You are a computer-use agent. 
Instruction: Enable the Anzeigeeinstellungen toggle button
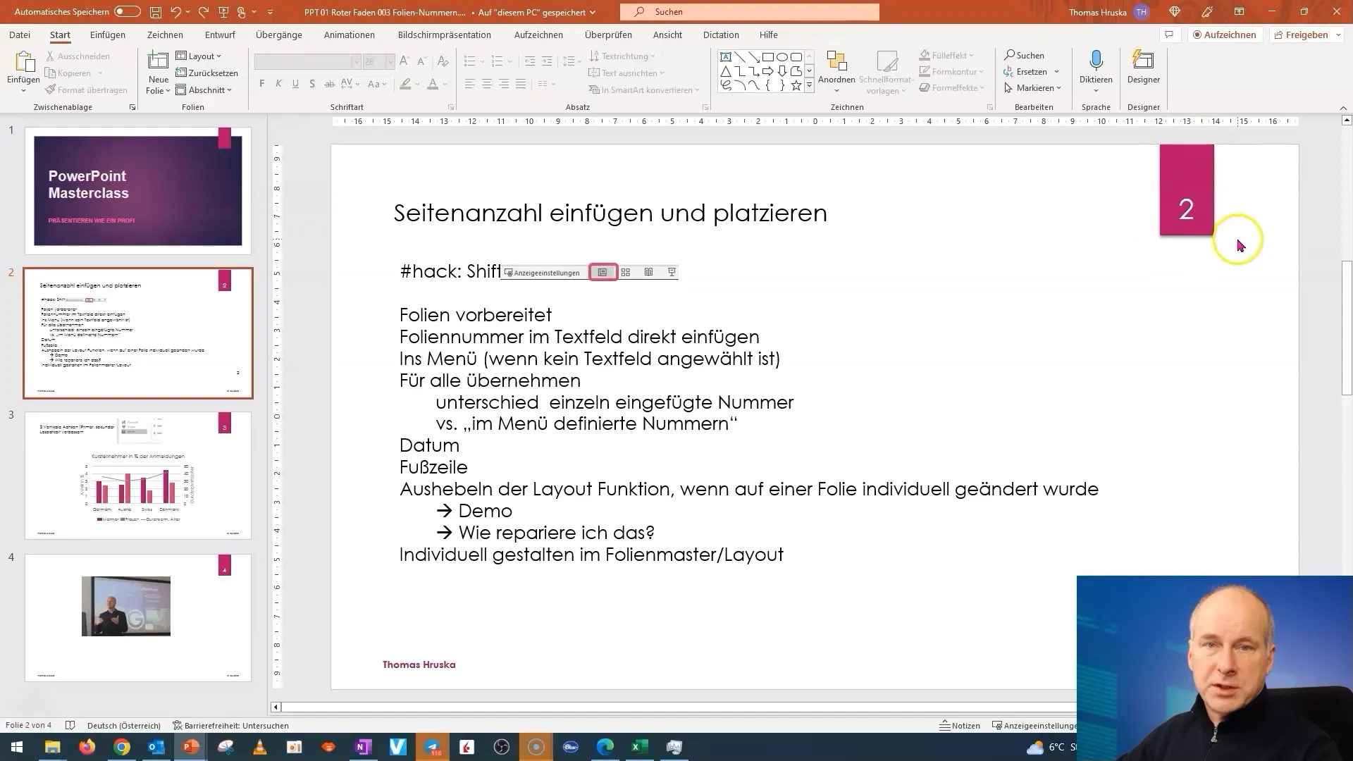click(x=543, y=272)
